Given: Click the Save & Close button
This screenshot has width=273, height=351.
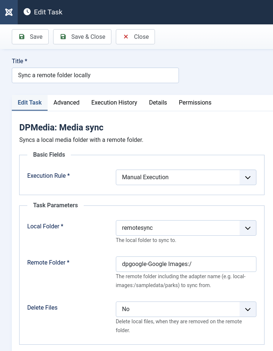Looking at the screenshot, I should pyautogui.click(x=82, y=37).
